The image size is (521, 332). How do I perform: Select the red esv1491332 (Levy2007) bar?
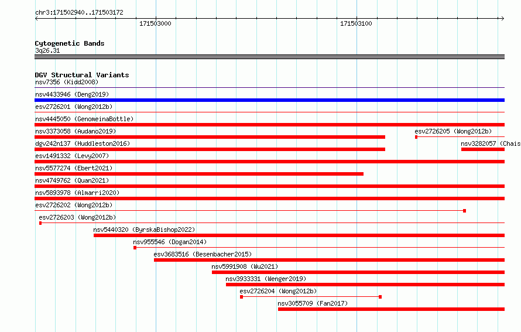pos(269,162)
